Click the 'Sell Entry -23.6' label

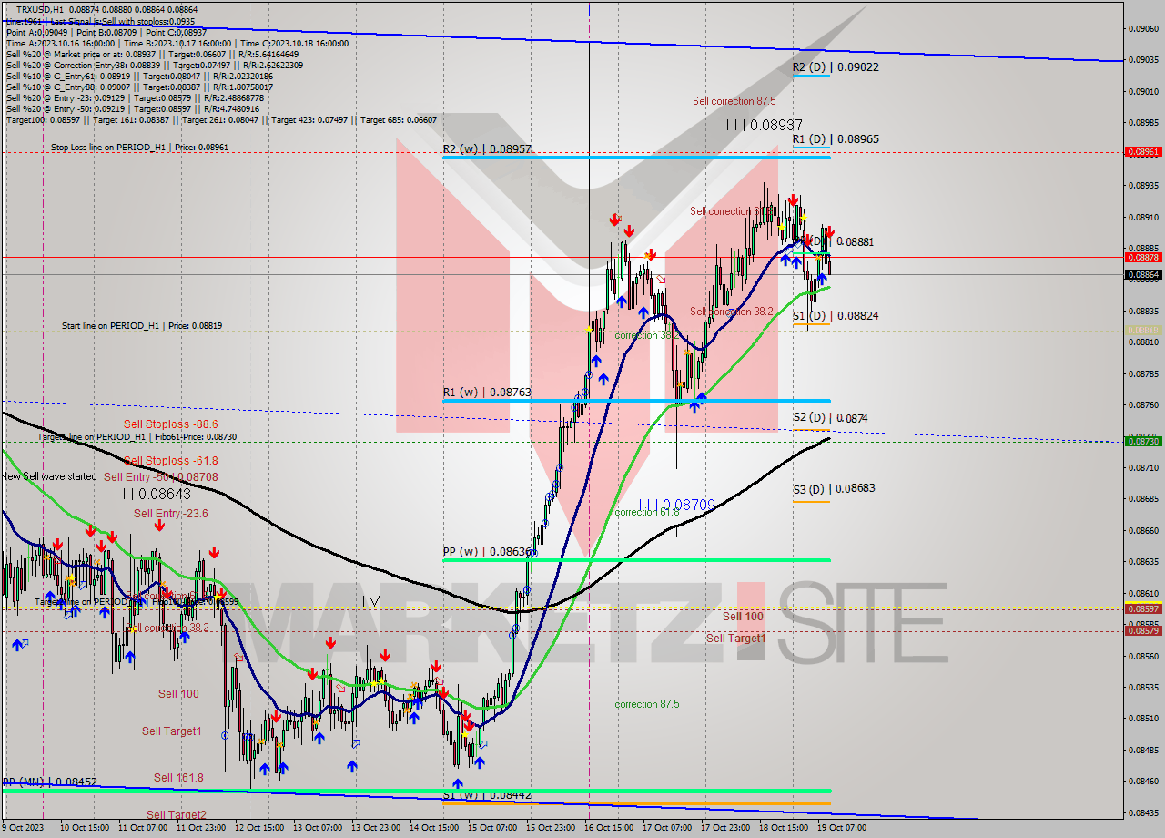click(x=171, y=514)
